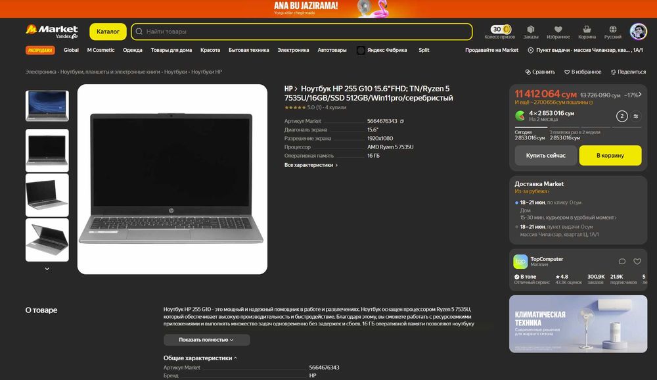The width and height of the screenshot is (657, 380).
Task: Open the ANA BU JAZIRAMA top banner
Action: [328, 9]
